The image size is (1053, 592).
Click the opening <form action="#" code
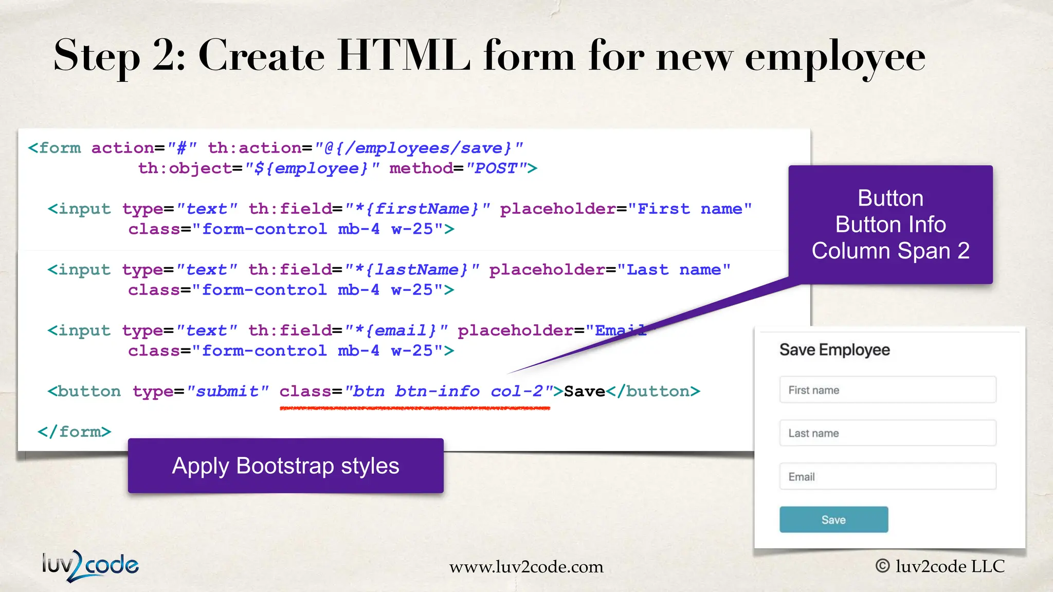113,148
